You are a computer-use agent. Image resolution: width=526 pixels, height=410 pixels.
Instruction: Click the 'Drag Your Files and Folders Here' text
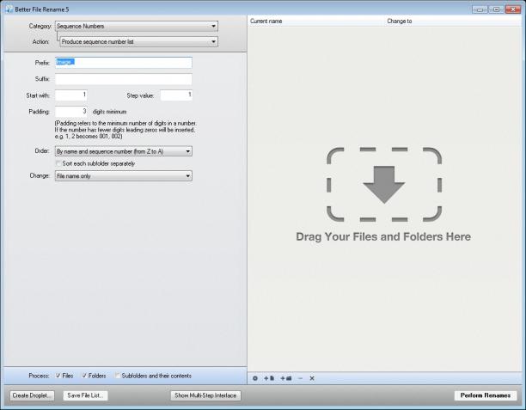point(383,236)
